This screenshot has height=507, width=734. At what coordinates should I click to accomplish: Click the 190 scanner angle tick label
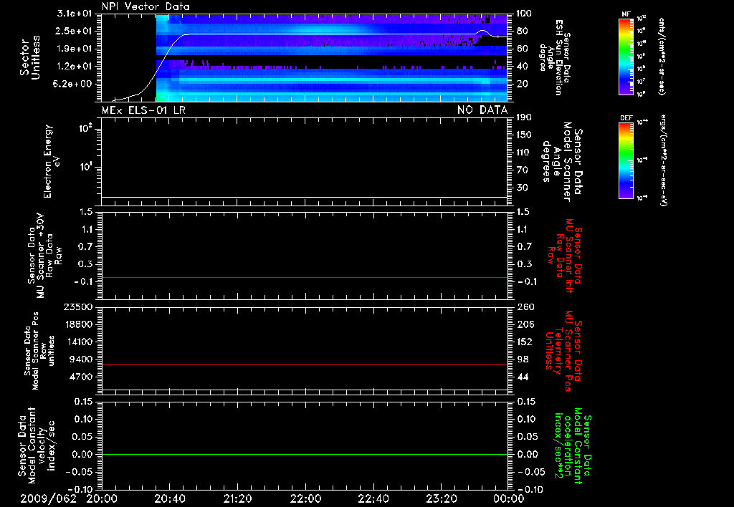tap(524, 117)
